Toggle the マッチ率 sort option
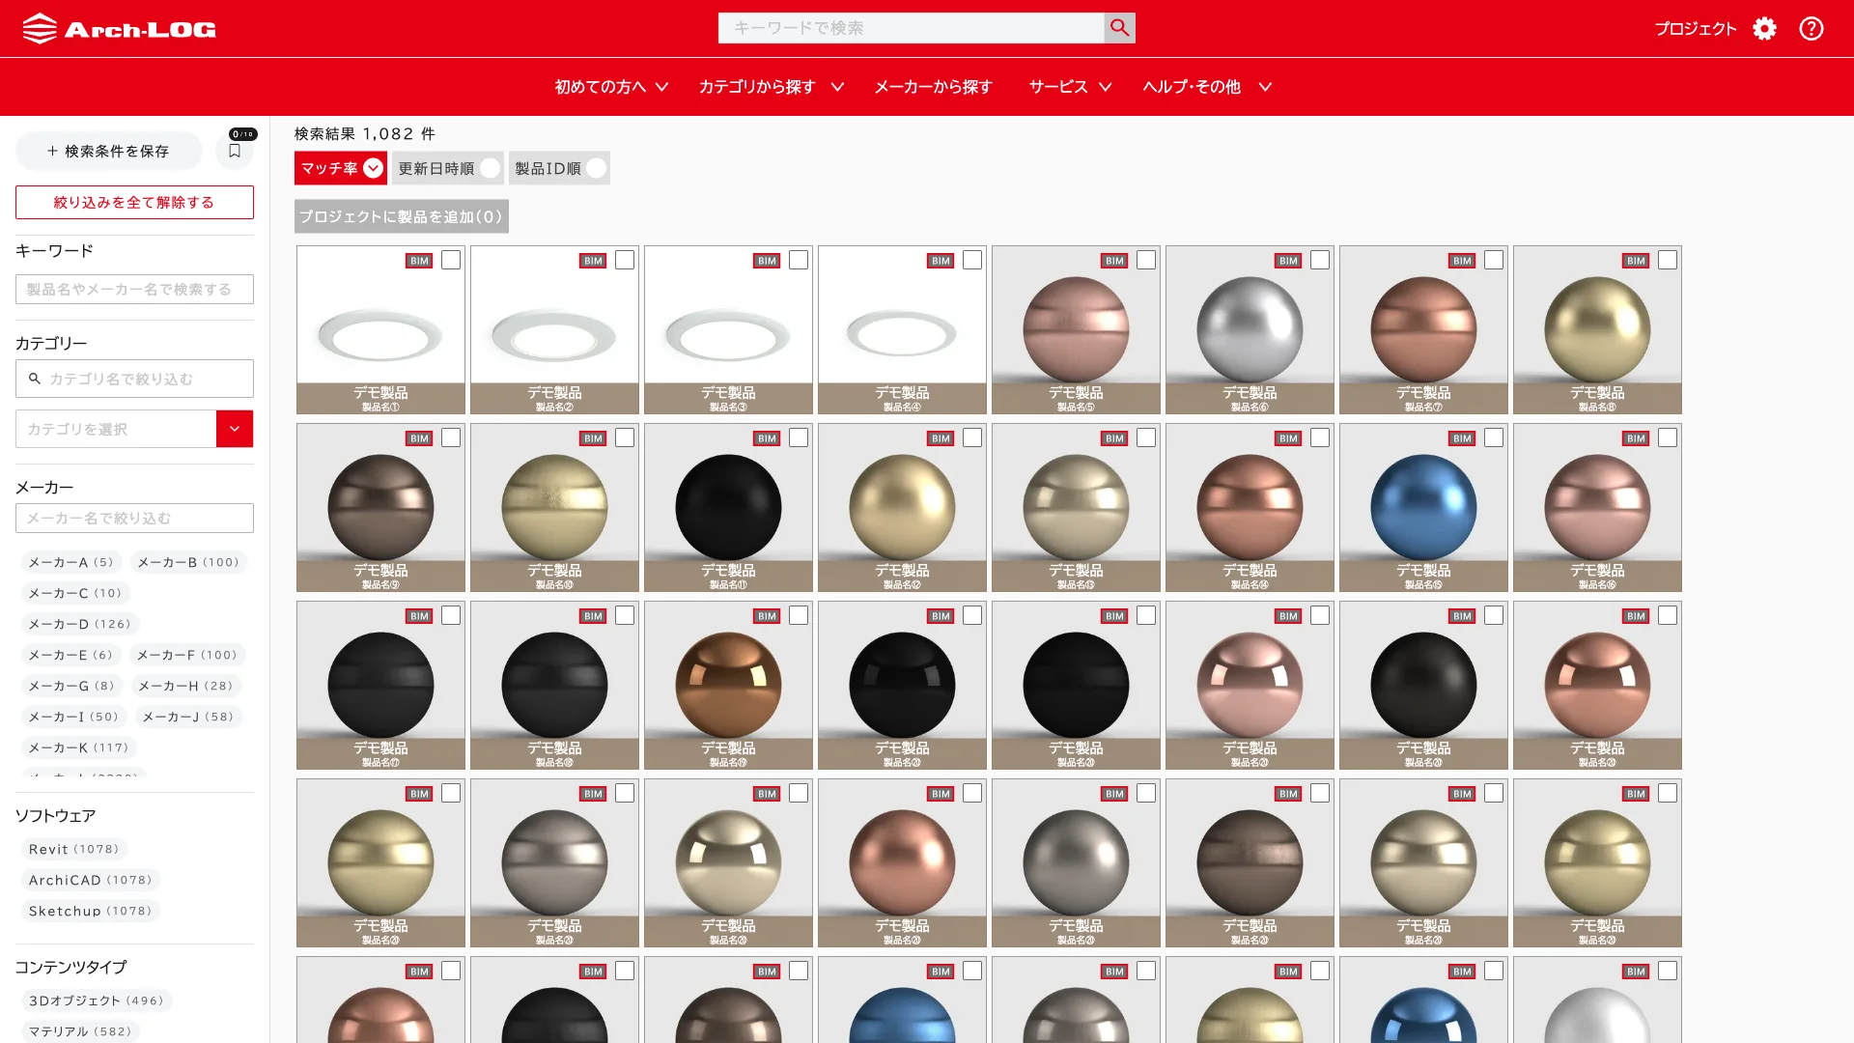1854x1043 pixels. [341, 168]
